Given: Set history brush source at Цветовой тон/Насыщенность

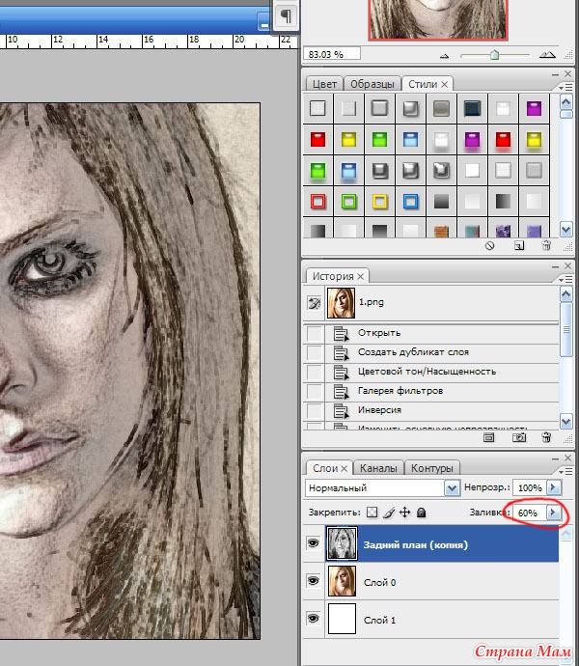Looking at the screenshot, I should [x=315, y=372].
